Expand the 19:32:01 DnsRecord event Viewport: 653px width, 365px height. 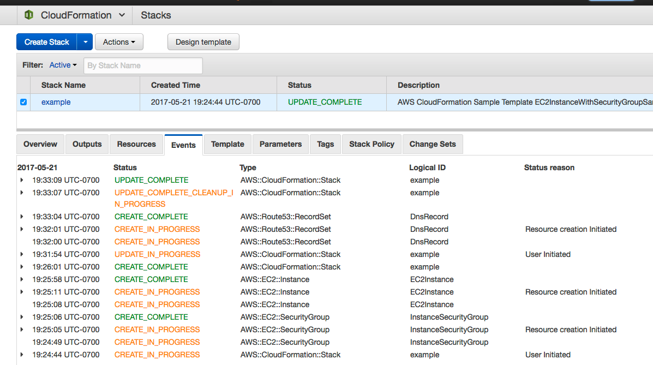(x=22, y=229)
